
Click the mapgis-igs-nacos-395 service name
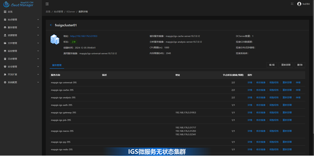pyautogui.click(x=62, y=131)
